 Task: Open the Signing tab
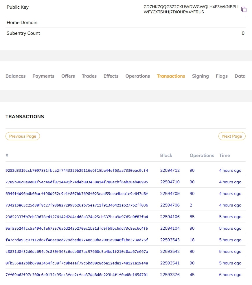point(201,76)
